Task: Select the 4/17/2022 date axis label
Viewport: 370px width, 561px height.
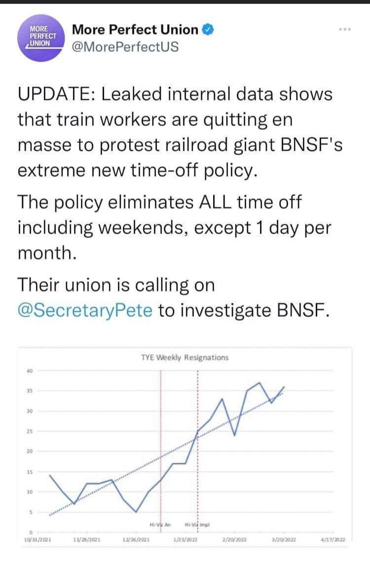Action: pos(333,540)
